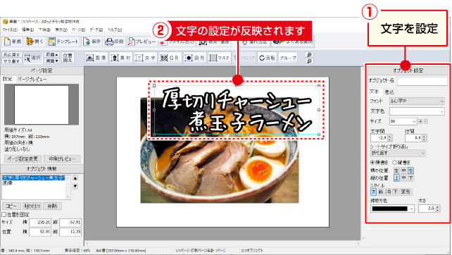Set horizontal position 中 in 横の位置 row
The width and height of the screenshot is (452, 255).
coord(404,170)
